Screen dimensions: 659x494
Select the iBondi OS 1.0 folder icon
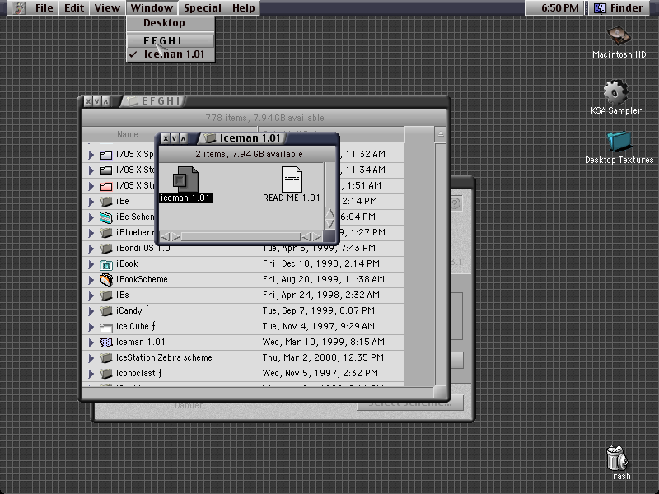click(x=106, y=249)
